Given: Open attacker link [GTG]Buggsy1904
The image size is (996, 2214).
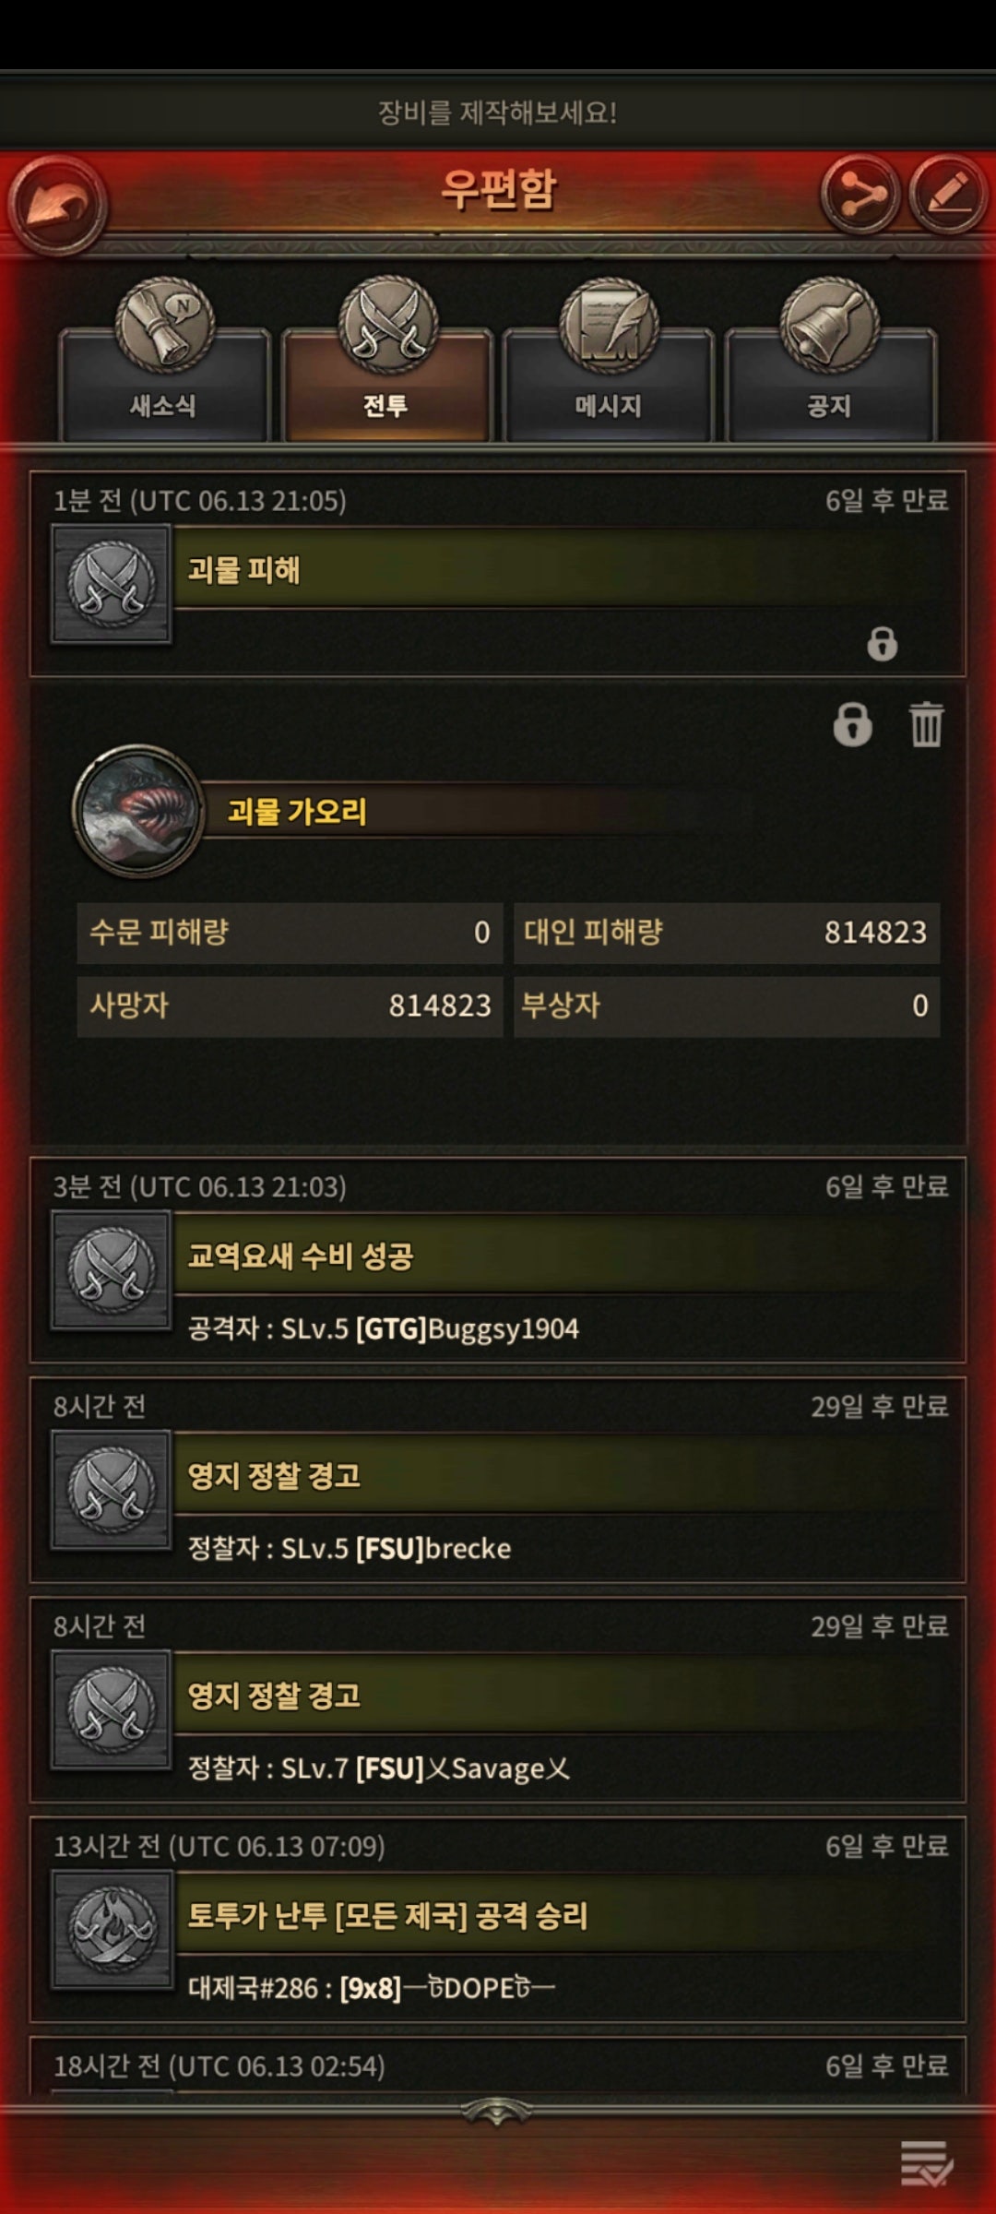Looking at the screenshot, I should pos(468,1328).
